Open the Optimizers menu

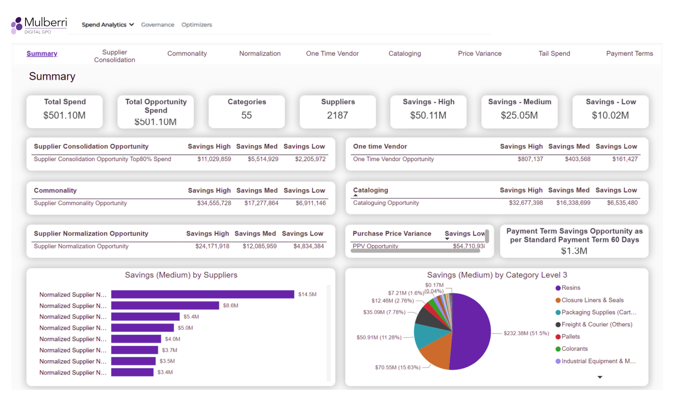(x=197, y=25)
